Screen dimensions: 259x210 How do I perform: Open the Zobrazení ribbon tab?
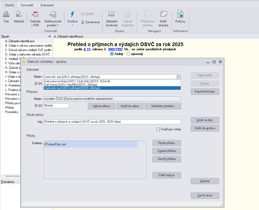(47, 5)
